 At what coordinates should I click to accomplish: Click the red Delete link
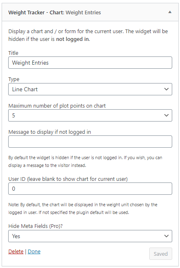pyautogui.click(x=16, y=251)
